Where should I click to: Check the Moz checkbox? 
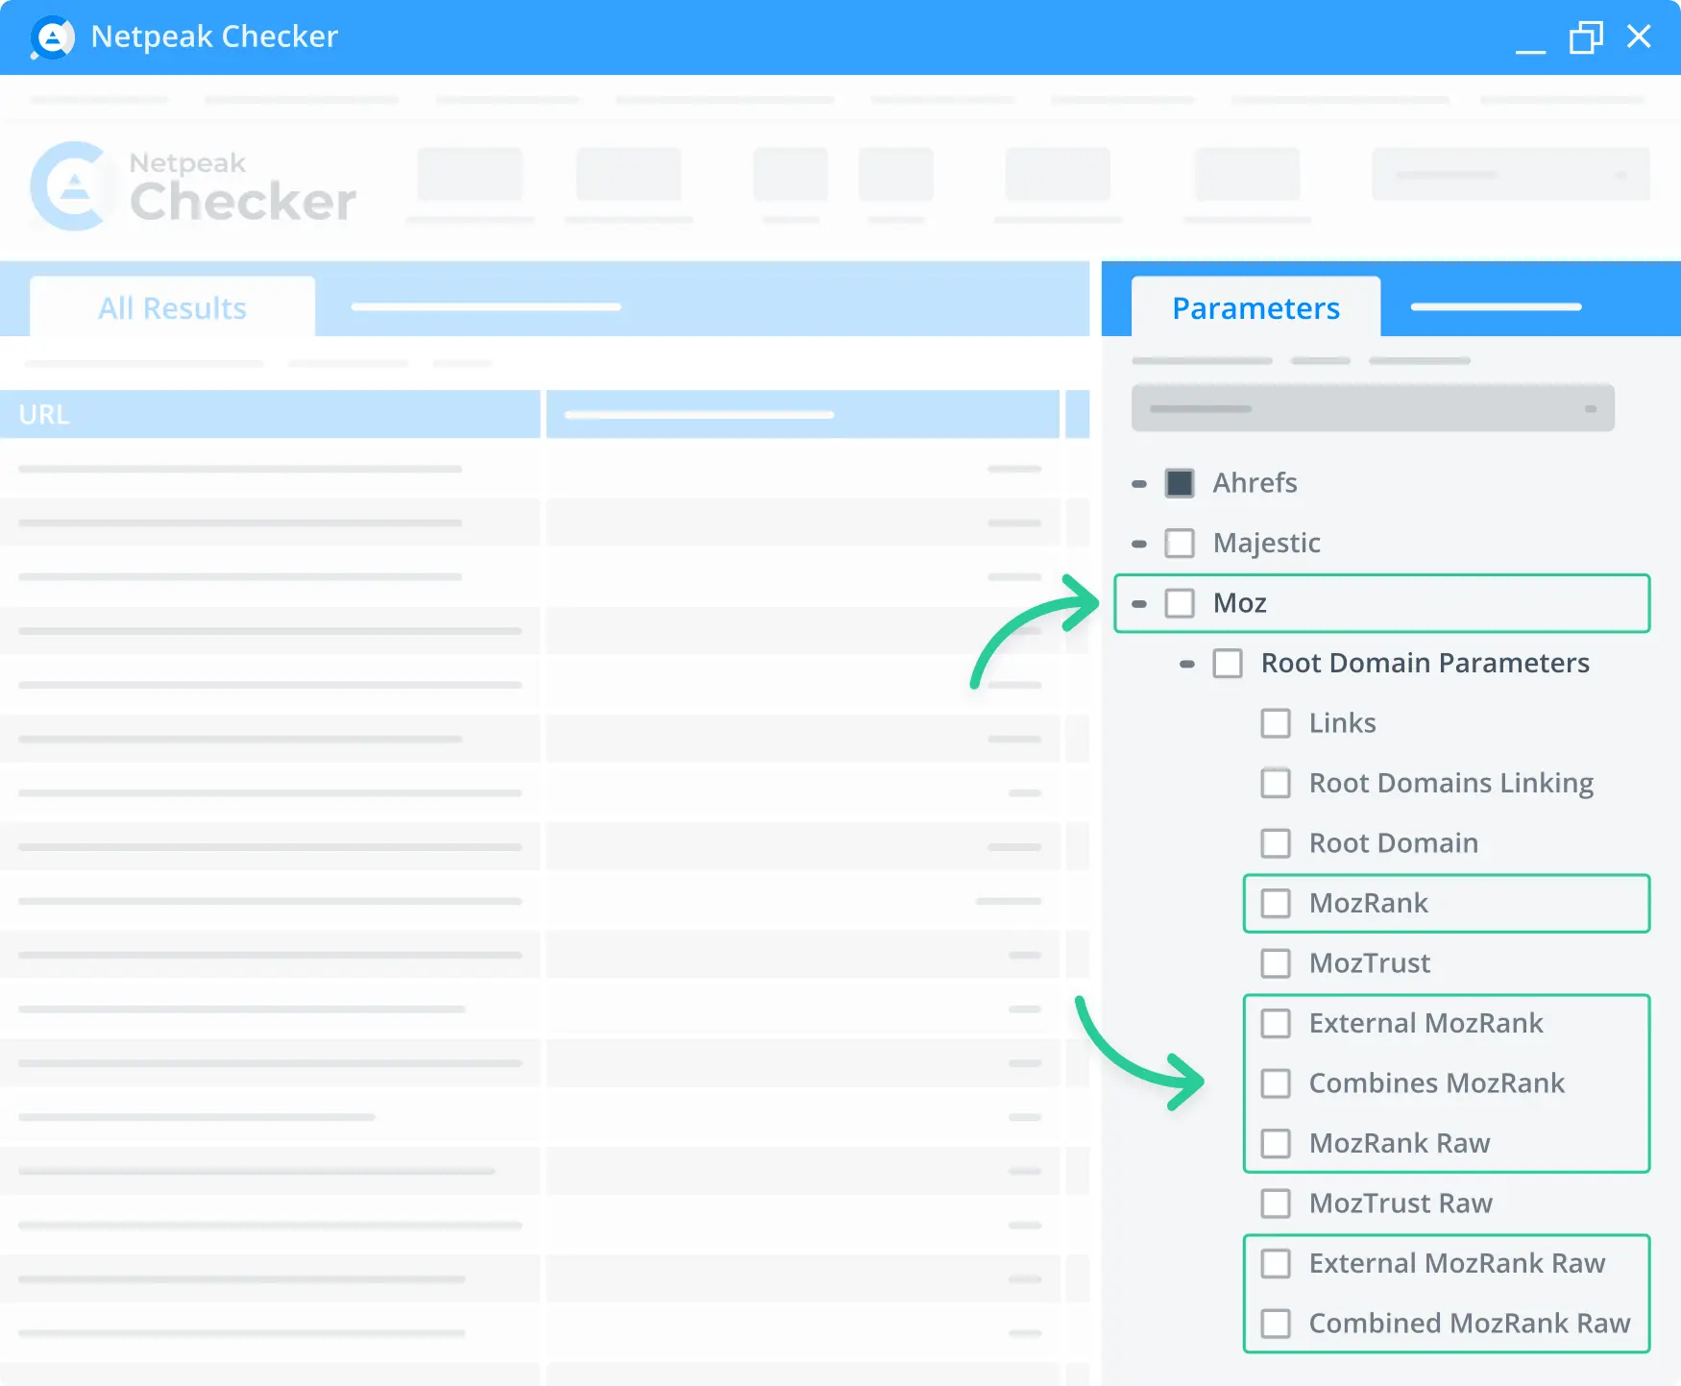(1180, 603)
